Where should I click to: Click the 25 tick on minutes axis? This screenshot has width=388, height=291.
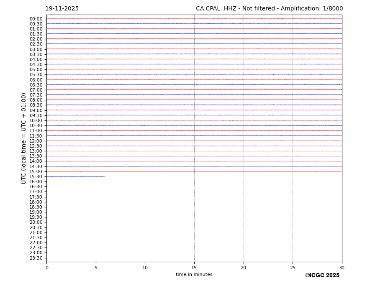293,268
